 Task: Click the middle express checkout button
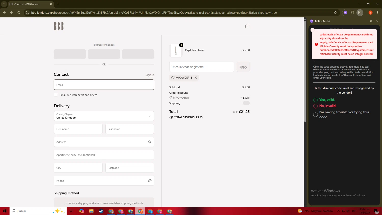tap(104, 54)
